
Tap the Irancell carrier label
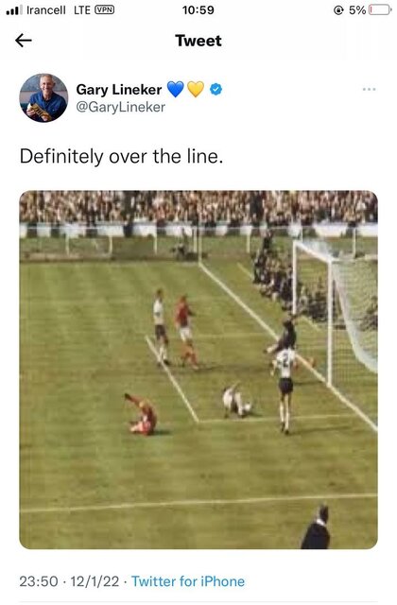point(46,10)
